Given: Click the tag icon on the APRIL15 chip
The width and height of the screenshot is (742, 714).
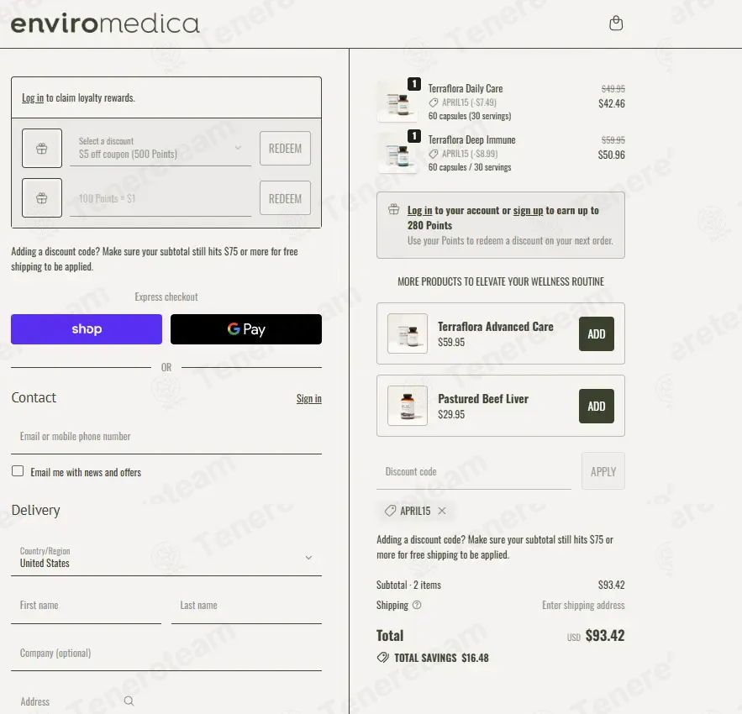Looking at the screenshot, I should pos(390,511).
